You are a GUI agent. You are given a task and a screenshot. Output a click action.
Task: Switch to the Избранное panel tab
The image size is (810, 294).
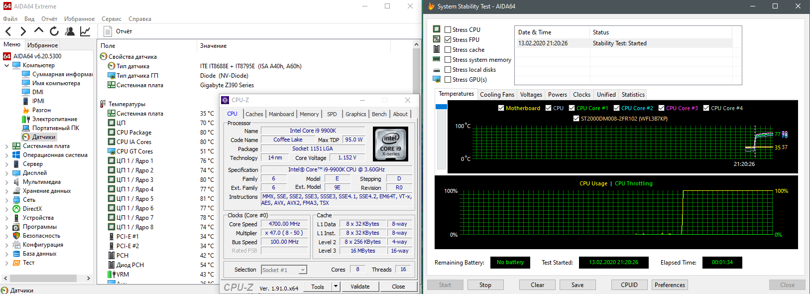(x=42, y=45)
